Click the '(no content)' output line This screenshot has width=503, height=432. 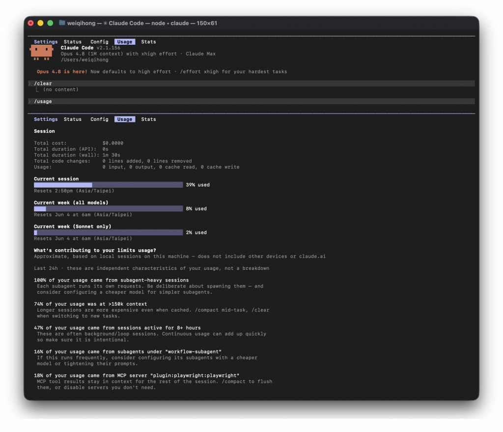[x=60, y=89]
